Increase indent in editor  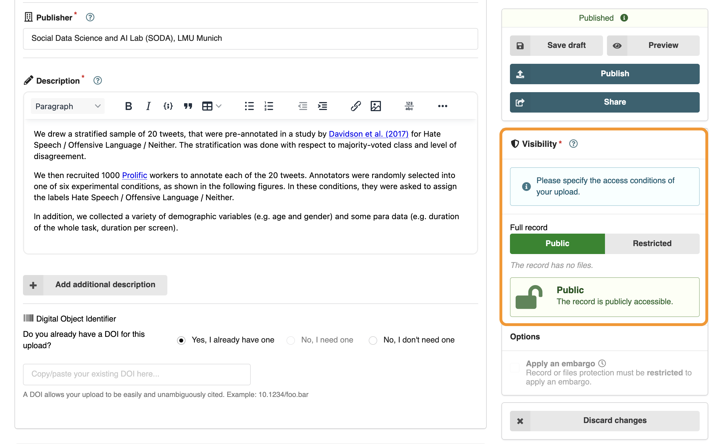click(x=322, y=106)
